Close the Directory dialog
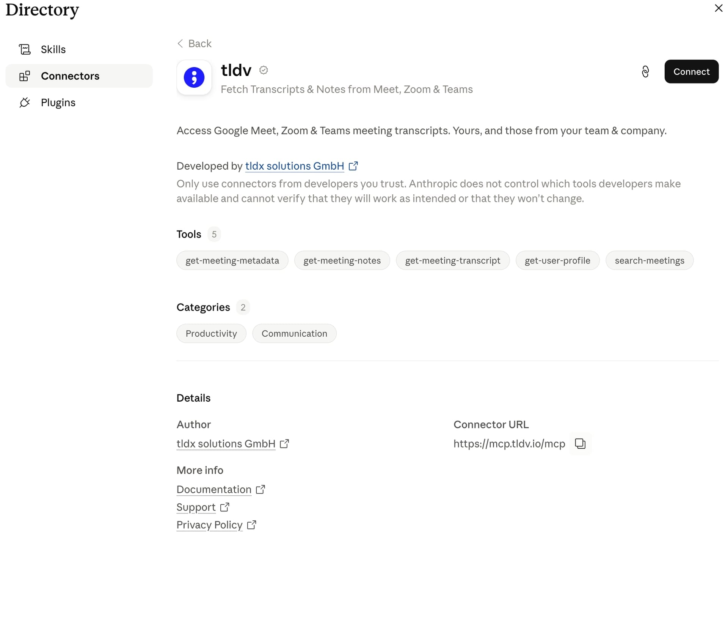The height and width of the screenshot is (621, 728). (x=719, y=8)
